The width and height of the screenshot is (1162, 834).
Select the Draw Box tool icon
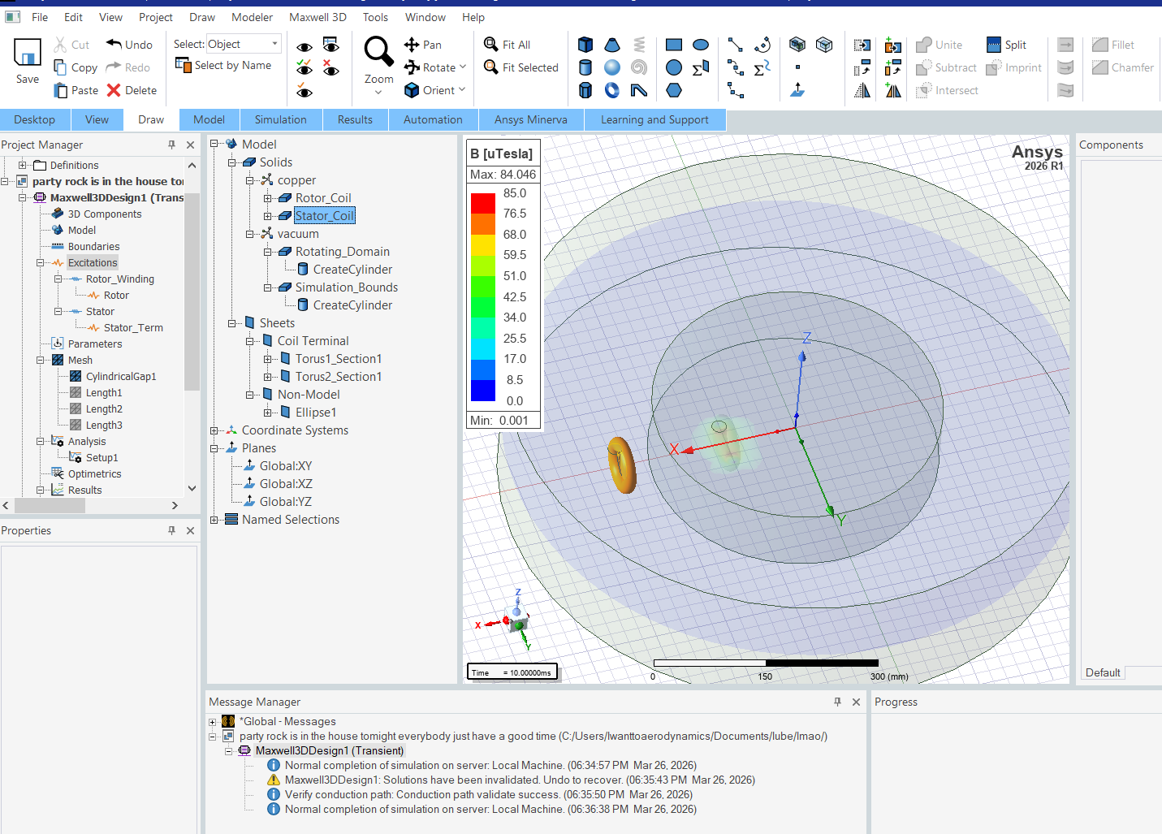click(585, 45)
